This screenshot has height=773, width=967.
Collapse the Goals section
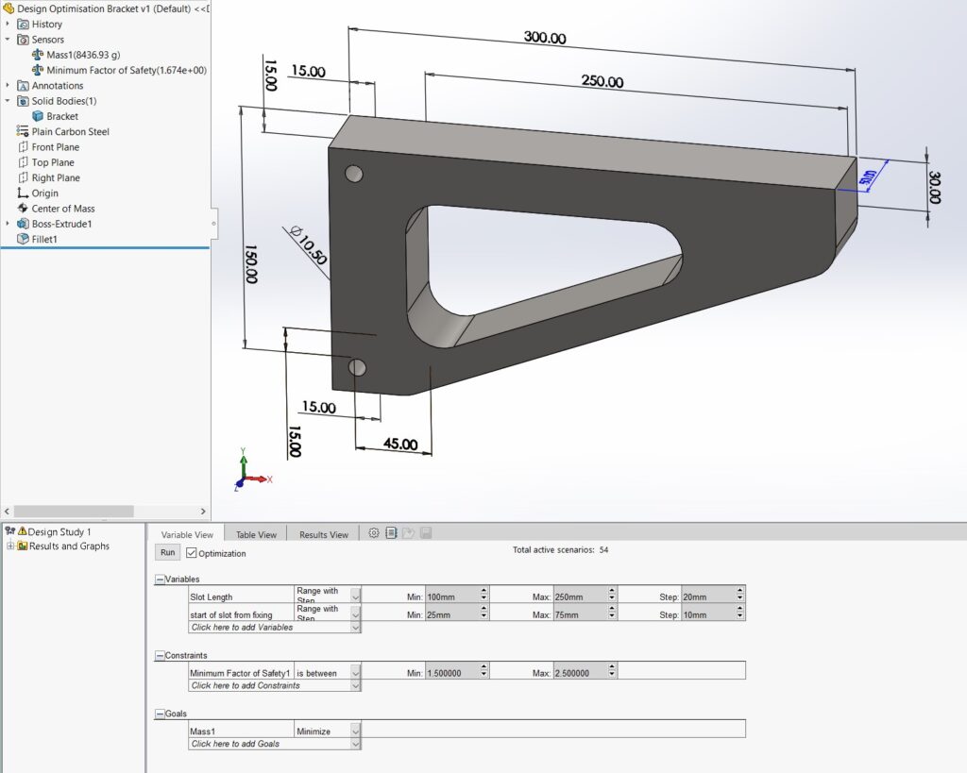coord(159,714)
